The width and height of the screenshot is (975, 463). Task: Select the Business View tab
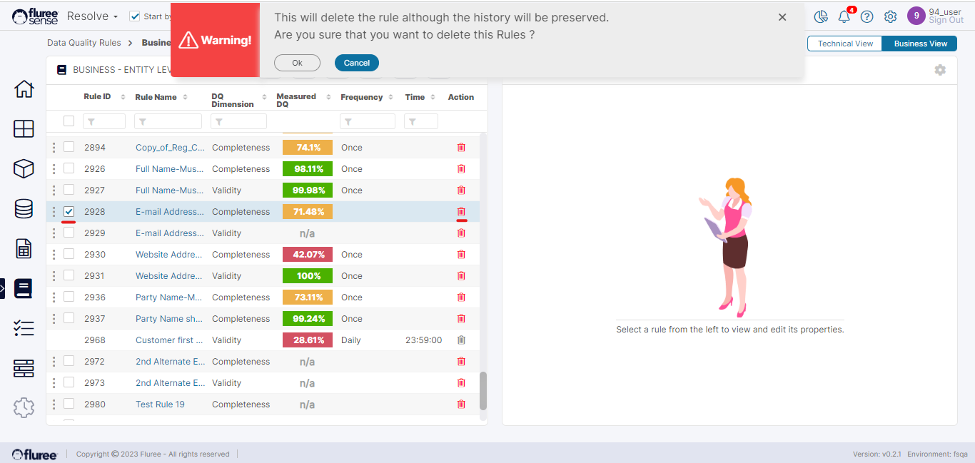pyautogui.click(x=920, y=44)
